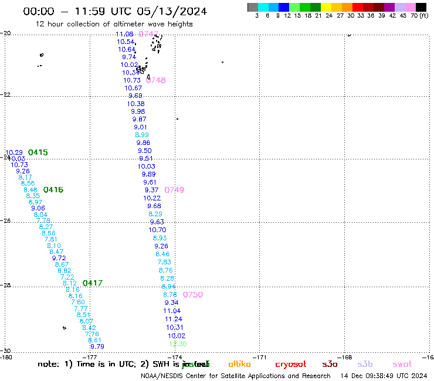Click the pink '0748' time label
The width and height of the screenshot is (434, 381).
tap(155, 80)
